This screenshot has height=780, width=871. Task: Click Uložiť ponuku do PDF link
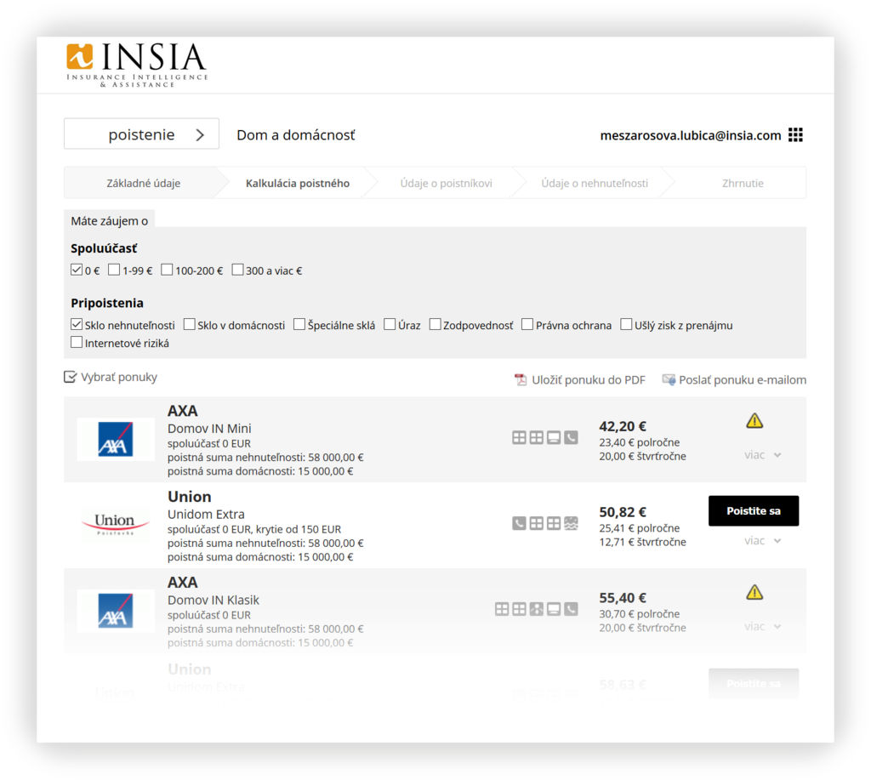(589, 380)
